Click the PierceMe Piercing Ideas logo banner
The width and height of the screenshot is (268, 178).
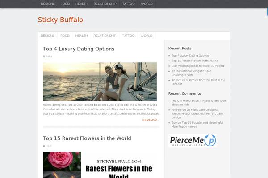click(x=193, y=141)
